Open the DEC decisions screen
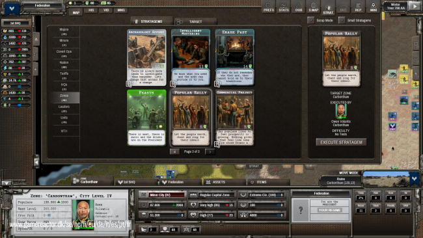Viewport: 423px width, 238px height. tap(343, 7)
